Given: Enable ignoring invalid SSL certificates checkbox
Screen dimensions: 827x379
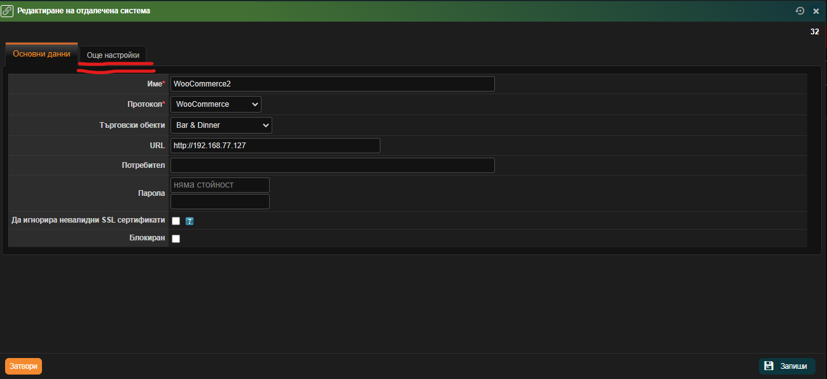Looking at the screenshot, I should (176, 221).
